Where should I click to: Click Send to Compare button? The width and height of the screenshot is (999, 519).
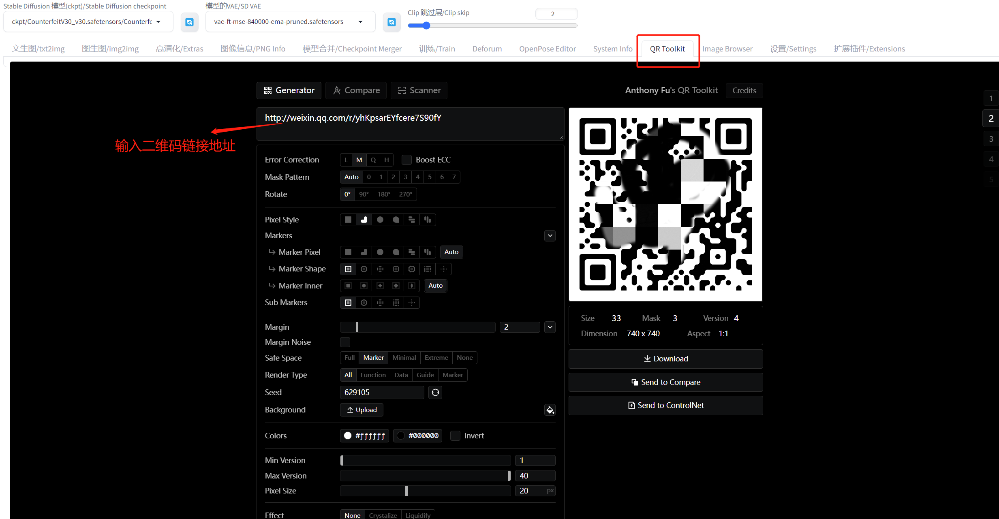[x=666, y=382]
